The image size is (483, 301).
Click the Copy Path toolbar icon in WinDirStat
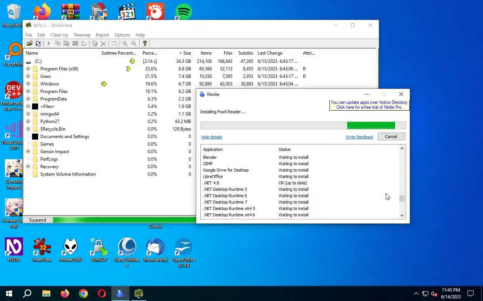click(58, 44)
